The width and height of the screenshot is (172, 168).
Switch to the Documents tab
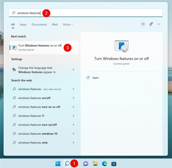point(39,24)
